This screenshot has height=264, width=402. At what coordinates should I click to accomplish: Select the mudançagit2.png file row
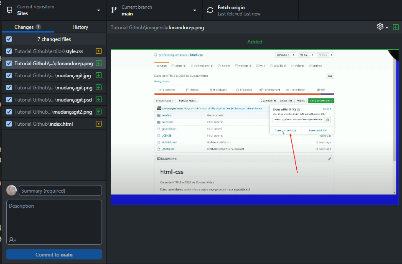54,112
